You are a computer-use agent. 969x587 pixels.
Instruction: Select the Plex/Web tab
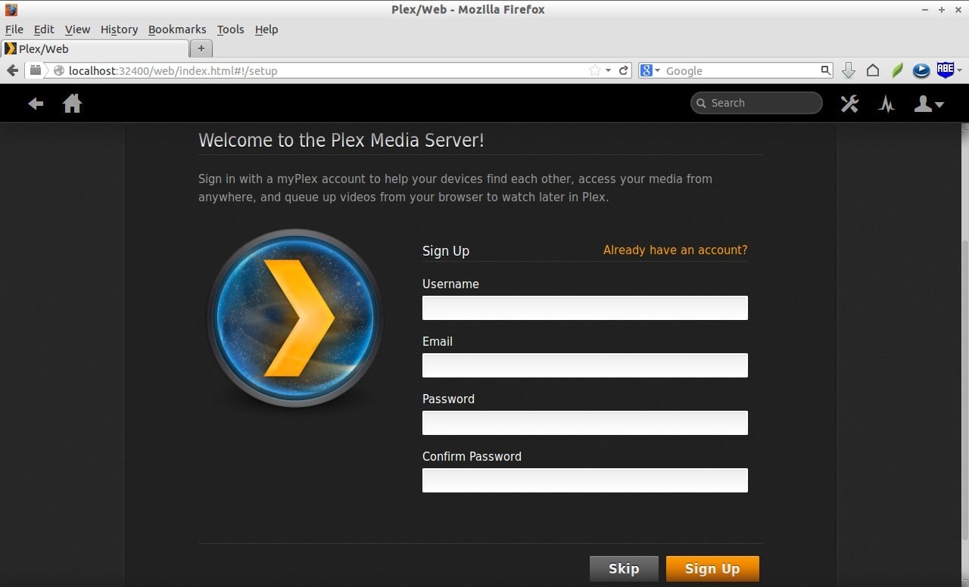click(95, 48)
